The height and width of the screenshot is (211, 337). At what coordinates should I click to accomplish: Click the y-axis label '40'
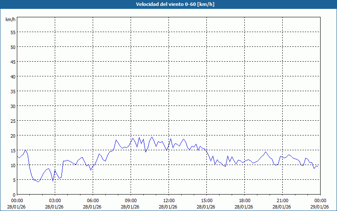pos(13,77)
